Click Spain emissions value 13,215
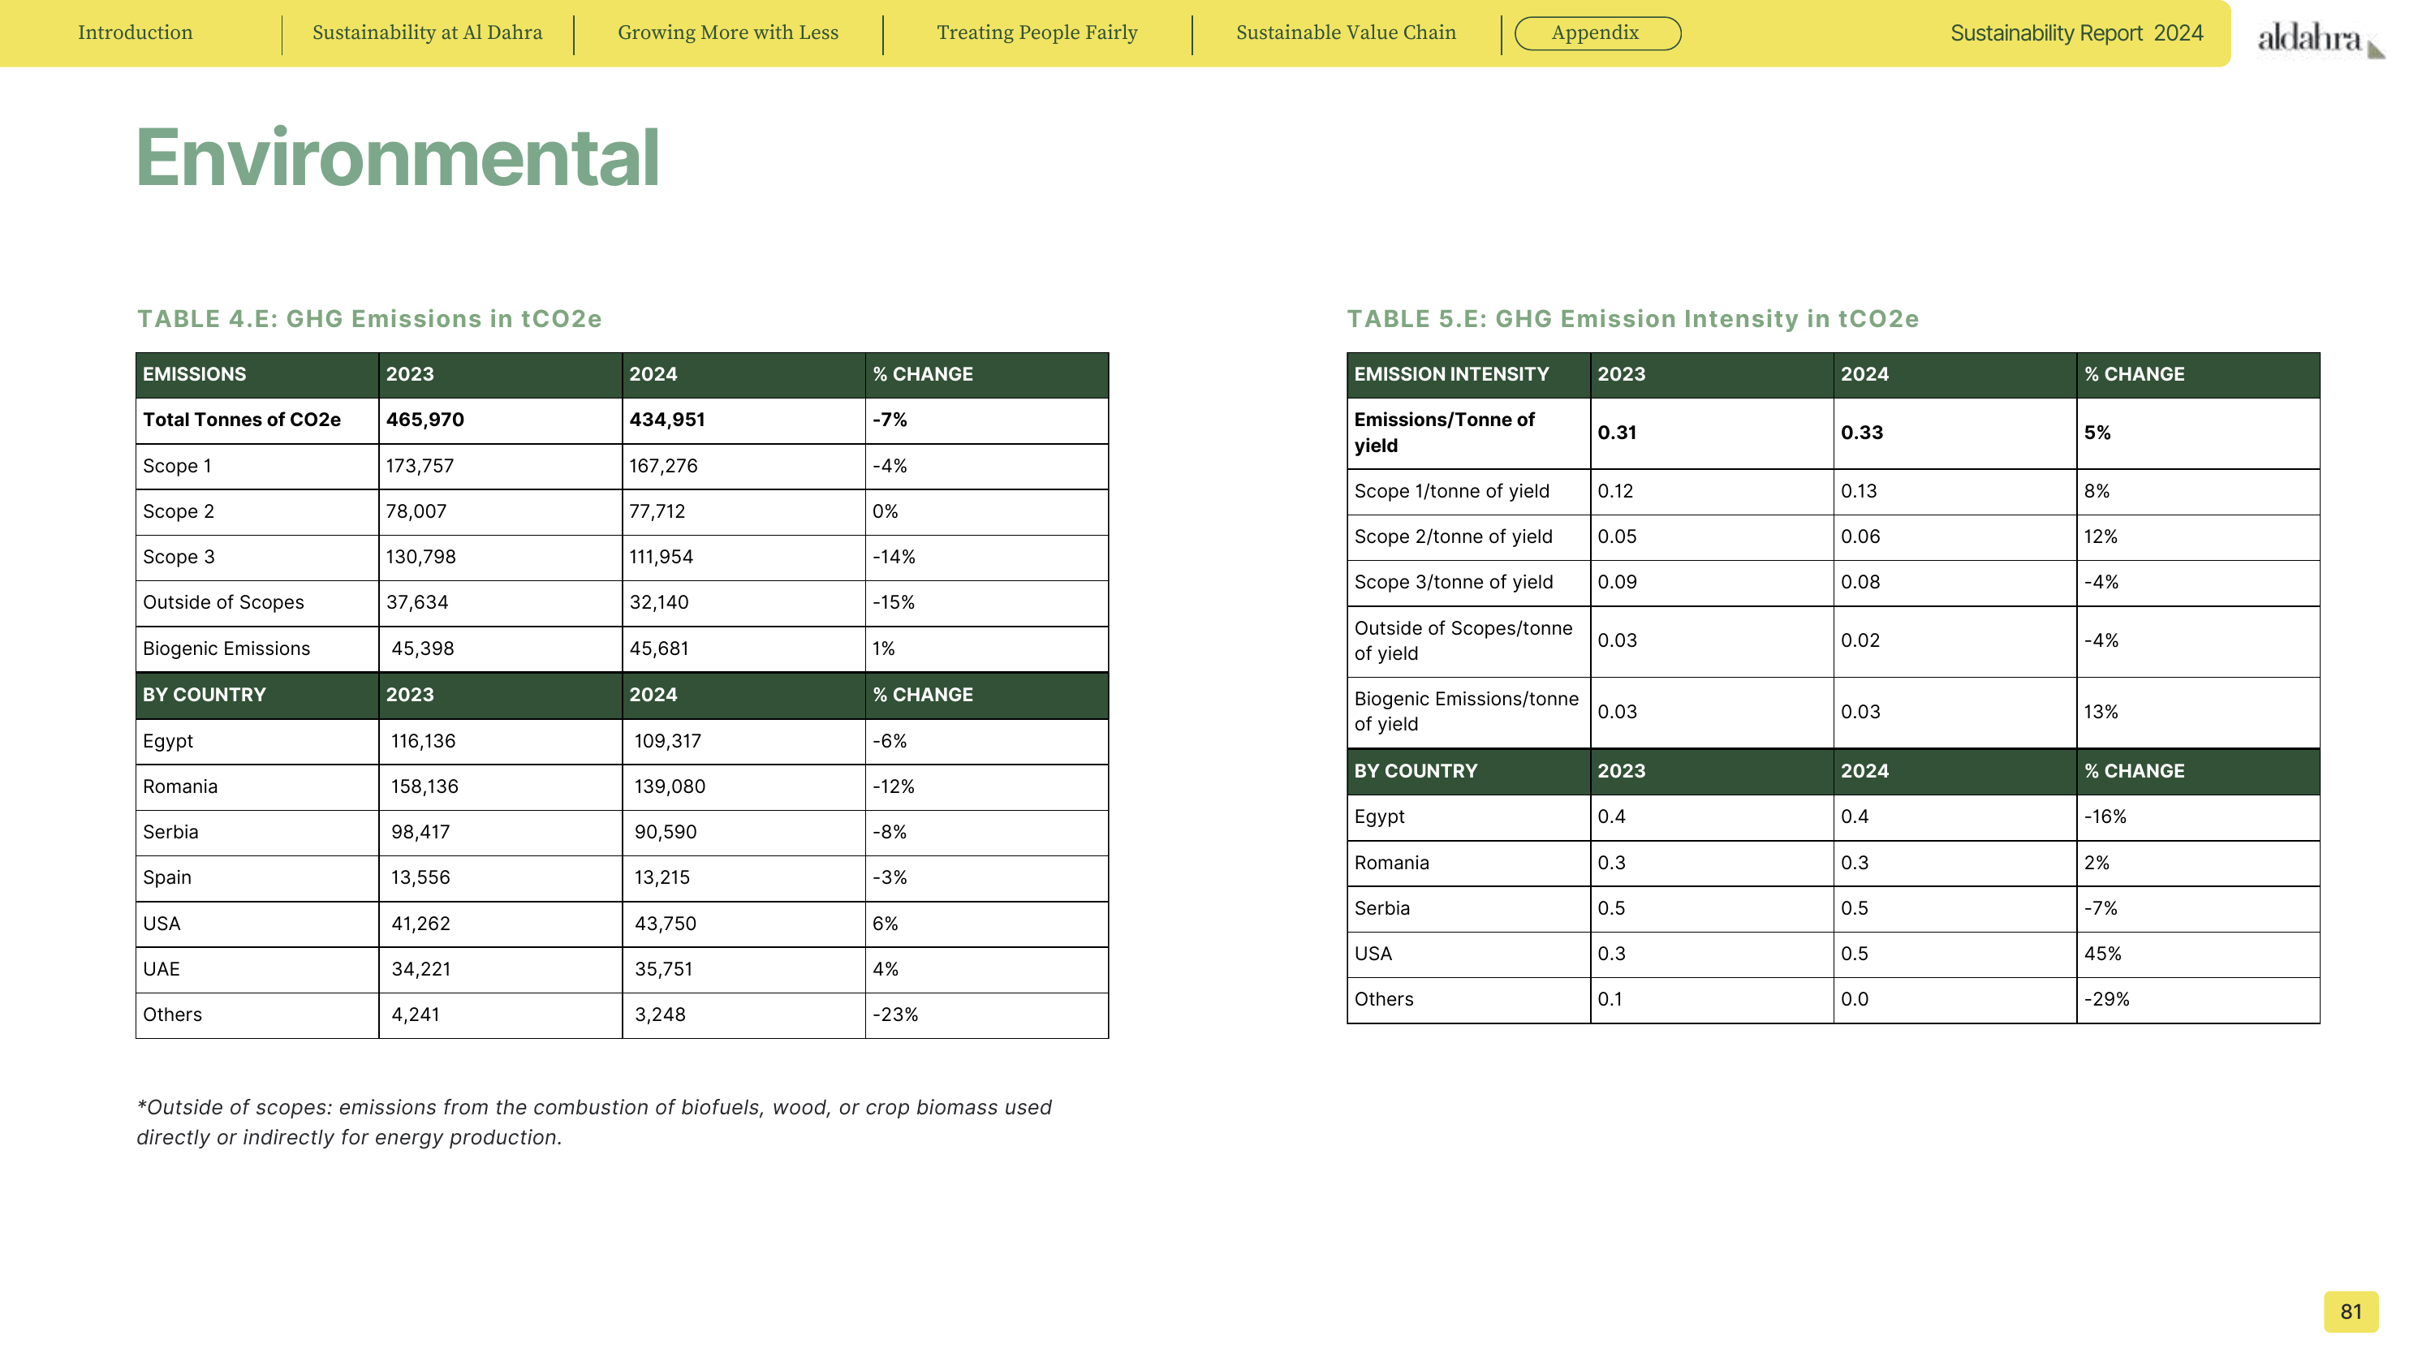The image size is (2435, 1370). tap(662, 877)
